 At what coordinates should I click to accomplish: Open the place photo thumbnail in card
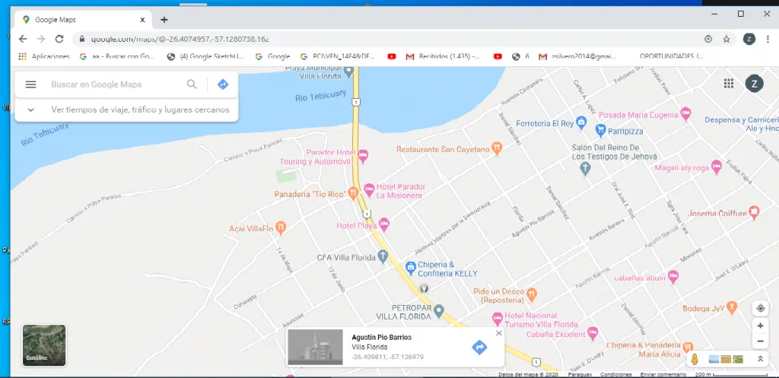coord(315,348)
